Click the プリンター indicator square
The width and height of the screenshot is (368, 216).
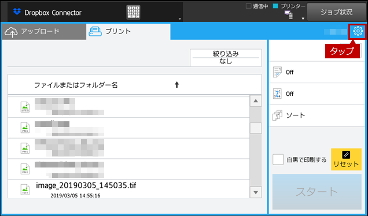(276, 6)
